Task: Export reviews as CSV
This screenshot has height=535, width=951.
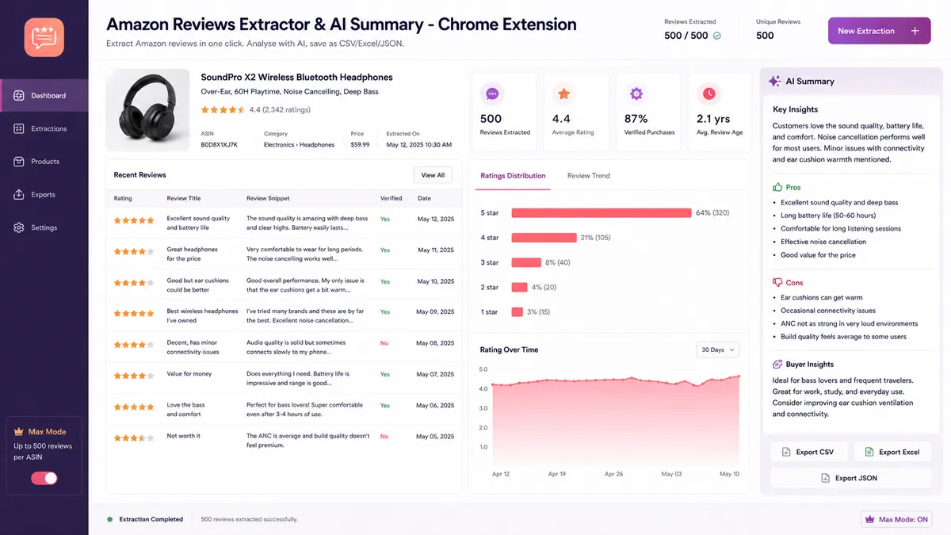Action: click(808, 452)
